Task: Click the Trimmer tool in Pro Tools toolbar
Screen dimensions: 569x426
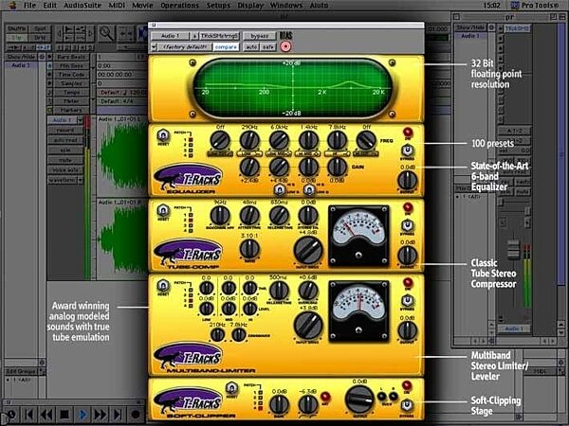Action: pos(125,34)
